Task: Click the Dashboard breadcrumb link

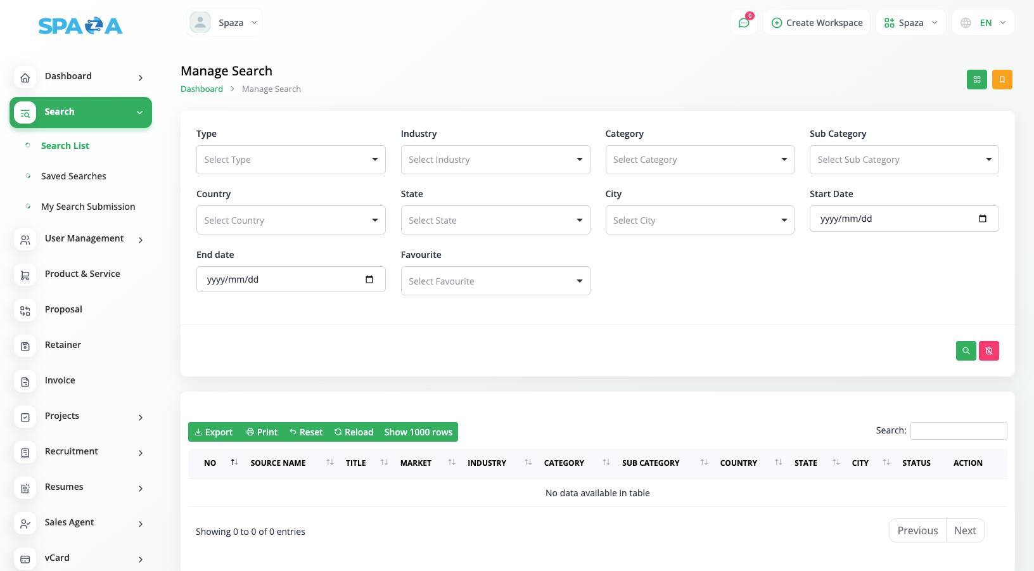Action: (x=201, y=89)
